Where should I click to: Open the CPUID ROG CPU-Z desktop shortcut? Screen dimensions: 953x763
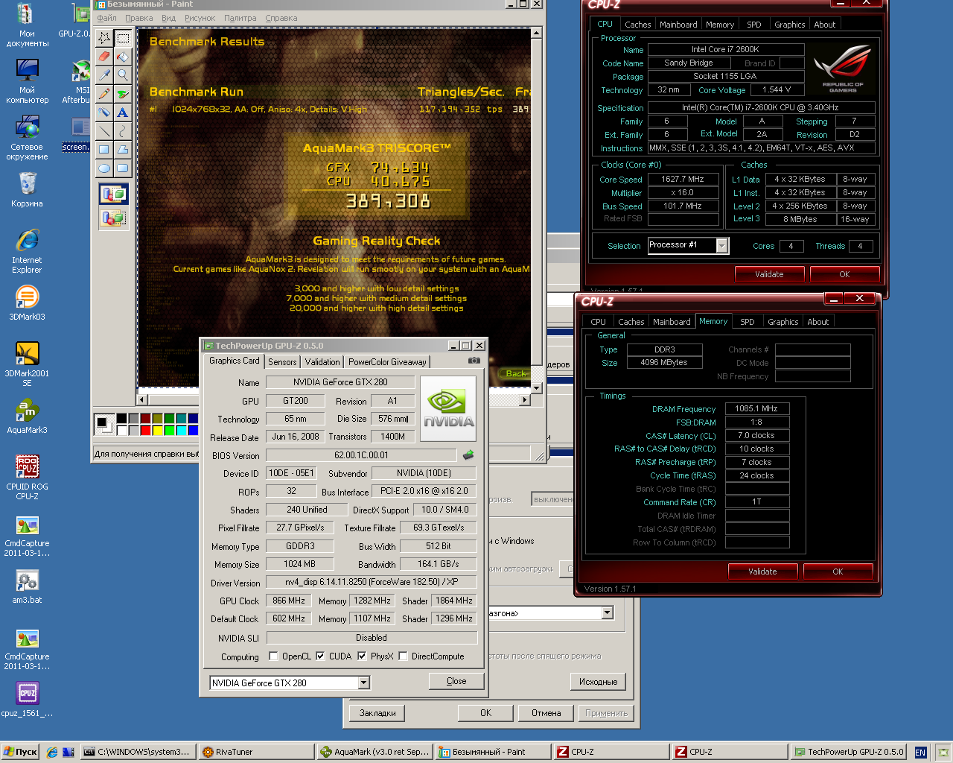27,478
